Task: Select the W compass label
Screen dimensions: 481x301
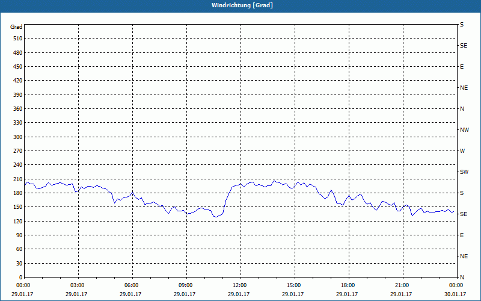Action: pos(462,151)
